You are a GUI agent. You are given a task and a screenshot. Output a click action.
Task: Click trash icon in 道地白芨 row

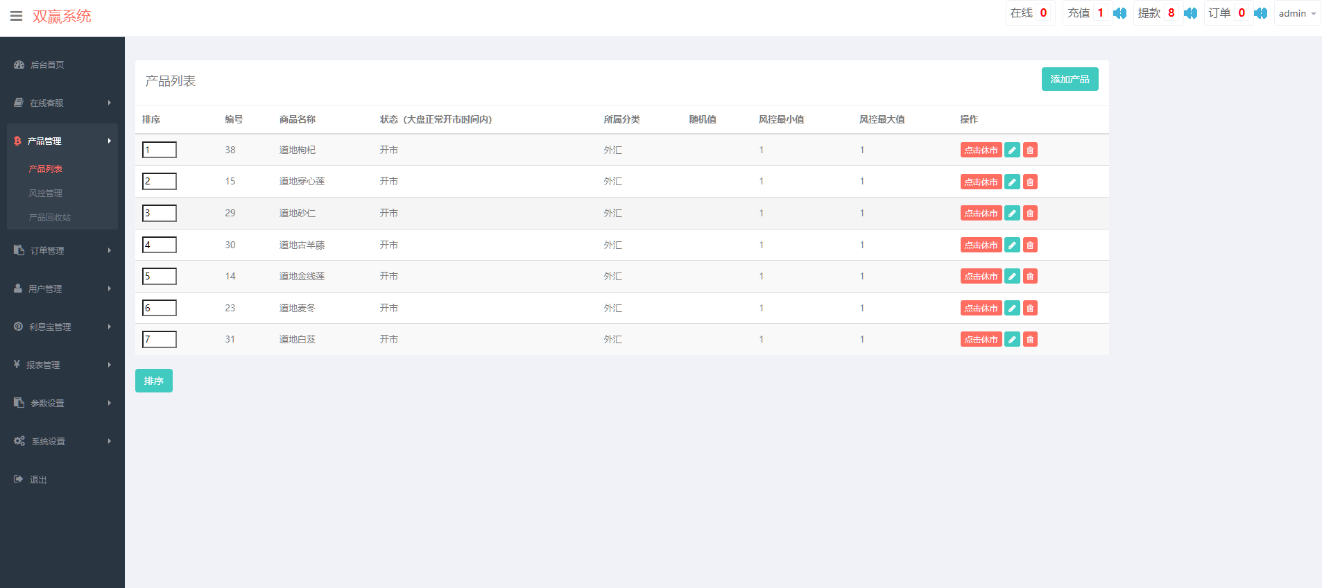(x=1030, y=340)
